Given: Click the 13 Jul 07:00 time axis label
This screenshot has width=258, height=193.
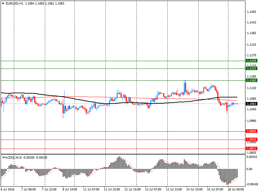Looking at the screenshot, I should coord(153,189).
